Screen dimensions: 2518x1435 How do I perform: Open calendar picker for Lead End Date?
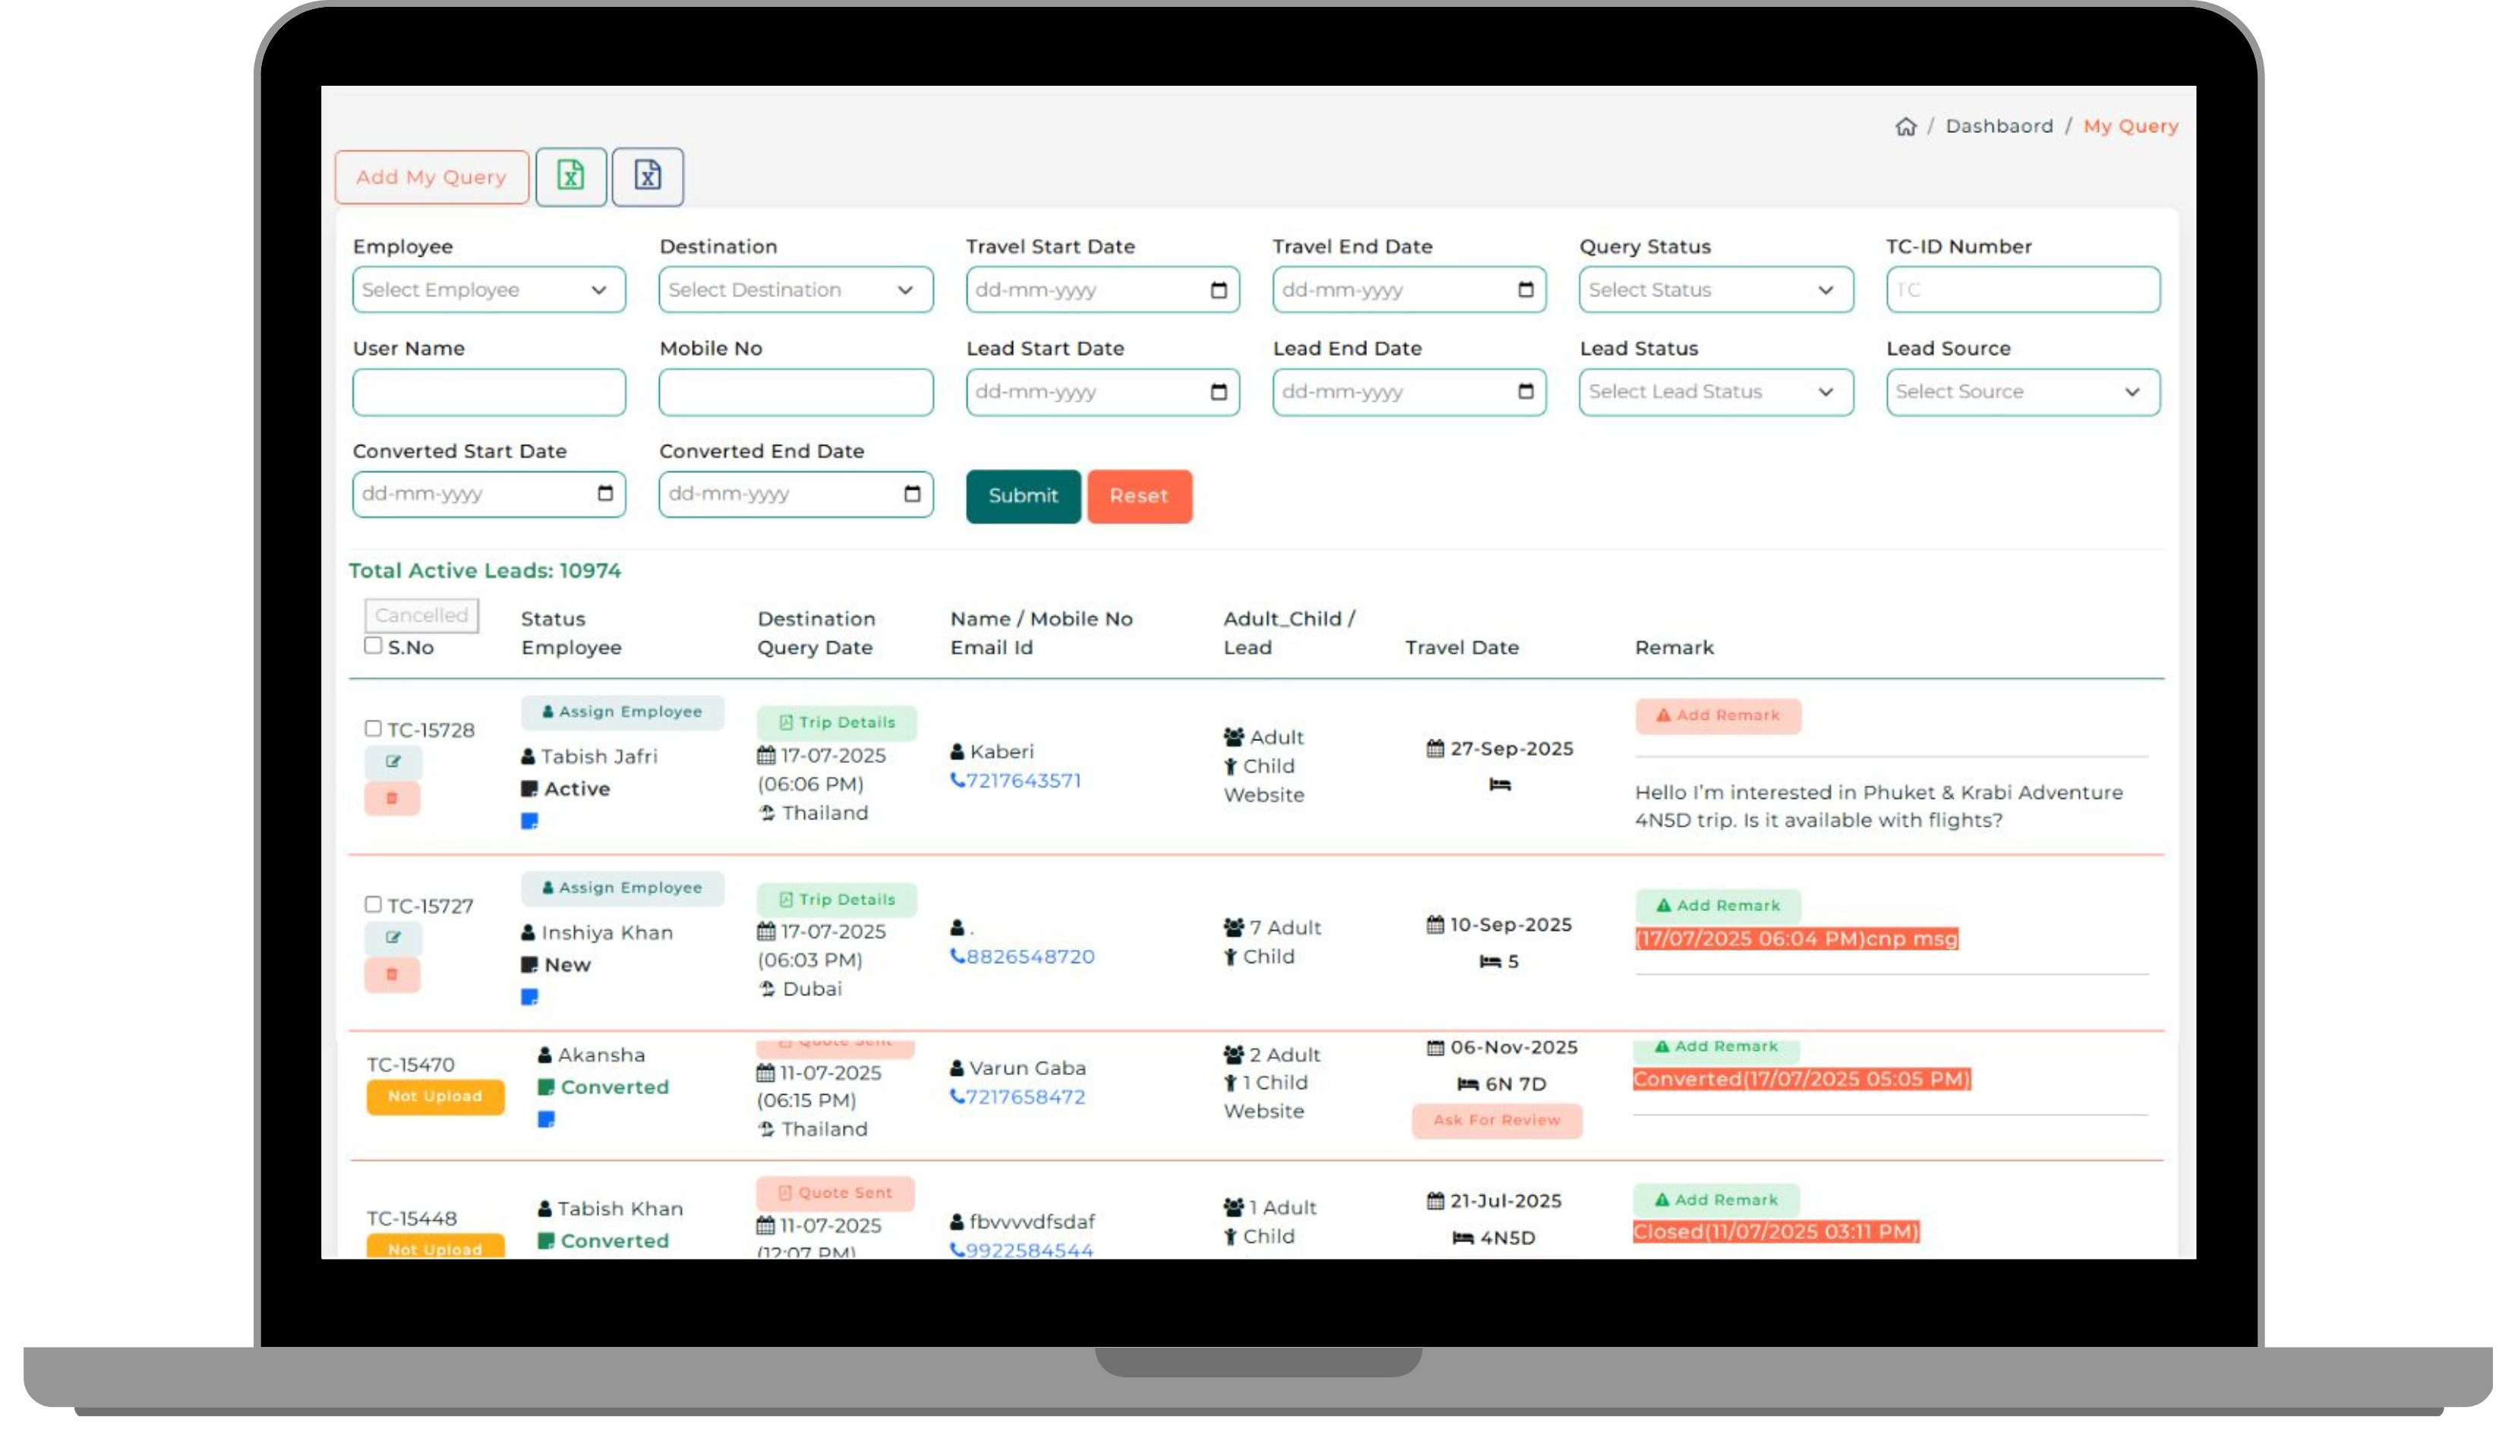tap(1526, 391)
